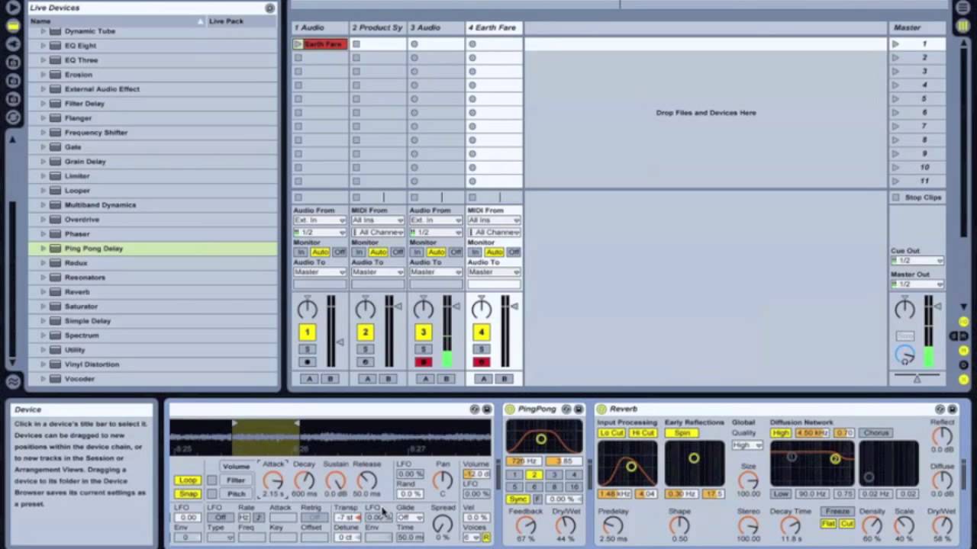977x549 pixels.
Task: Toggle the Spin switch in Reverb
Action: (682, 433)
